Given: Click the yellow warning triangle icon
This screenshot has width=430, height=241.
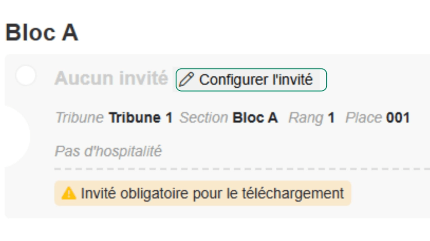Looking at the screenshot, I should 68,193.
